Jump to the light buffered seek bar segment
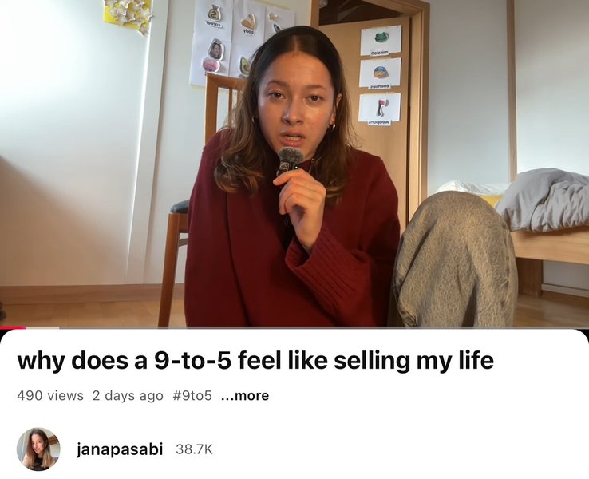The image size is (589, 479). pos(42,327)
